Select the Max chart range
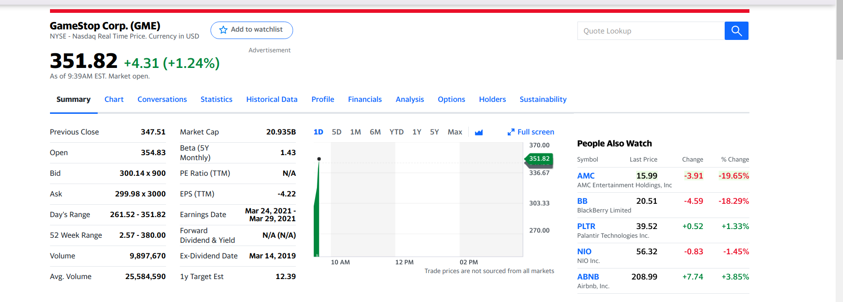This screenshot has width=843, height=302. pos(455,132)
